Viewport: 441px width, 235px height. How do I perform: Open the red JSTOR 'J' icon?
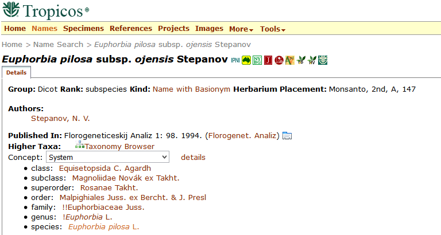268,60
